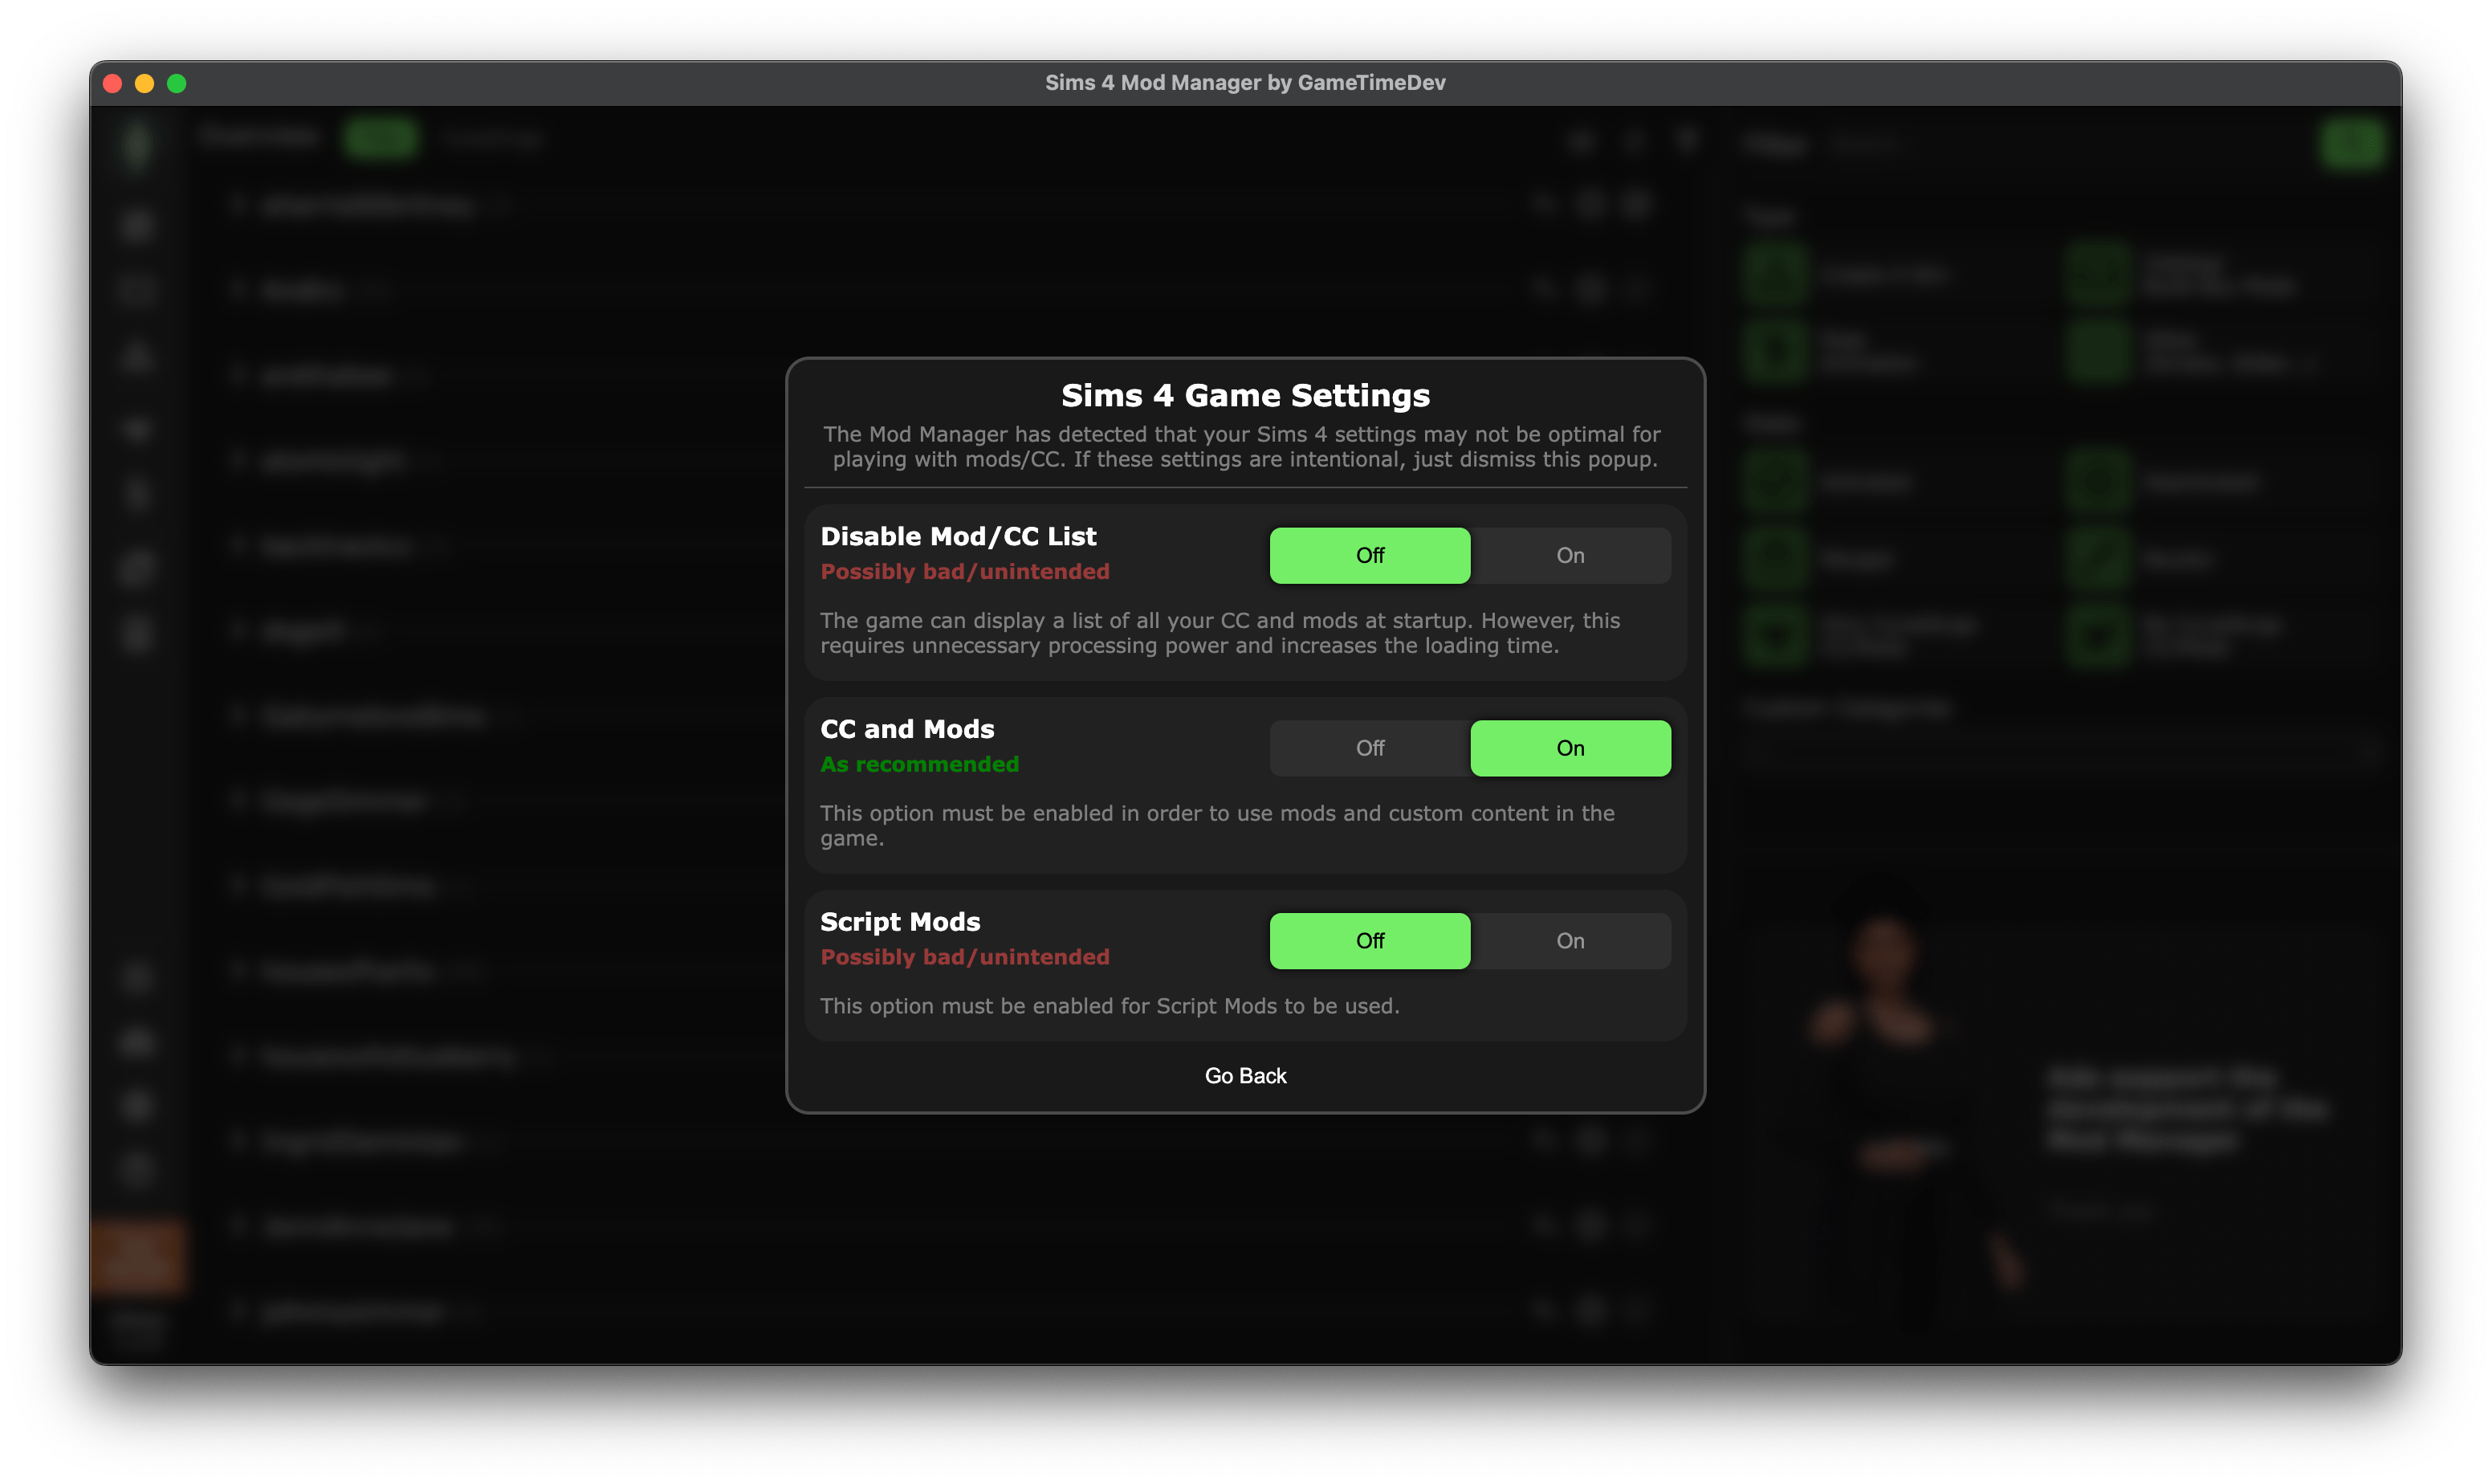This screenshot has width=2492, height=1484.
Task: Turn CC and Mods On
Action: point(1570,748)
